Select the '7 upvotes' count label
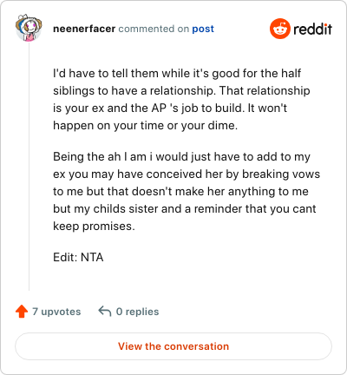Image resolution: width=347 pixels, height=375 pixels. coord(56,312)
